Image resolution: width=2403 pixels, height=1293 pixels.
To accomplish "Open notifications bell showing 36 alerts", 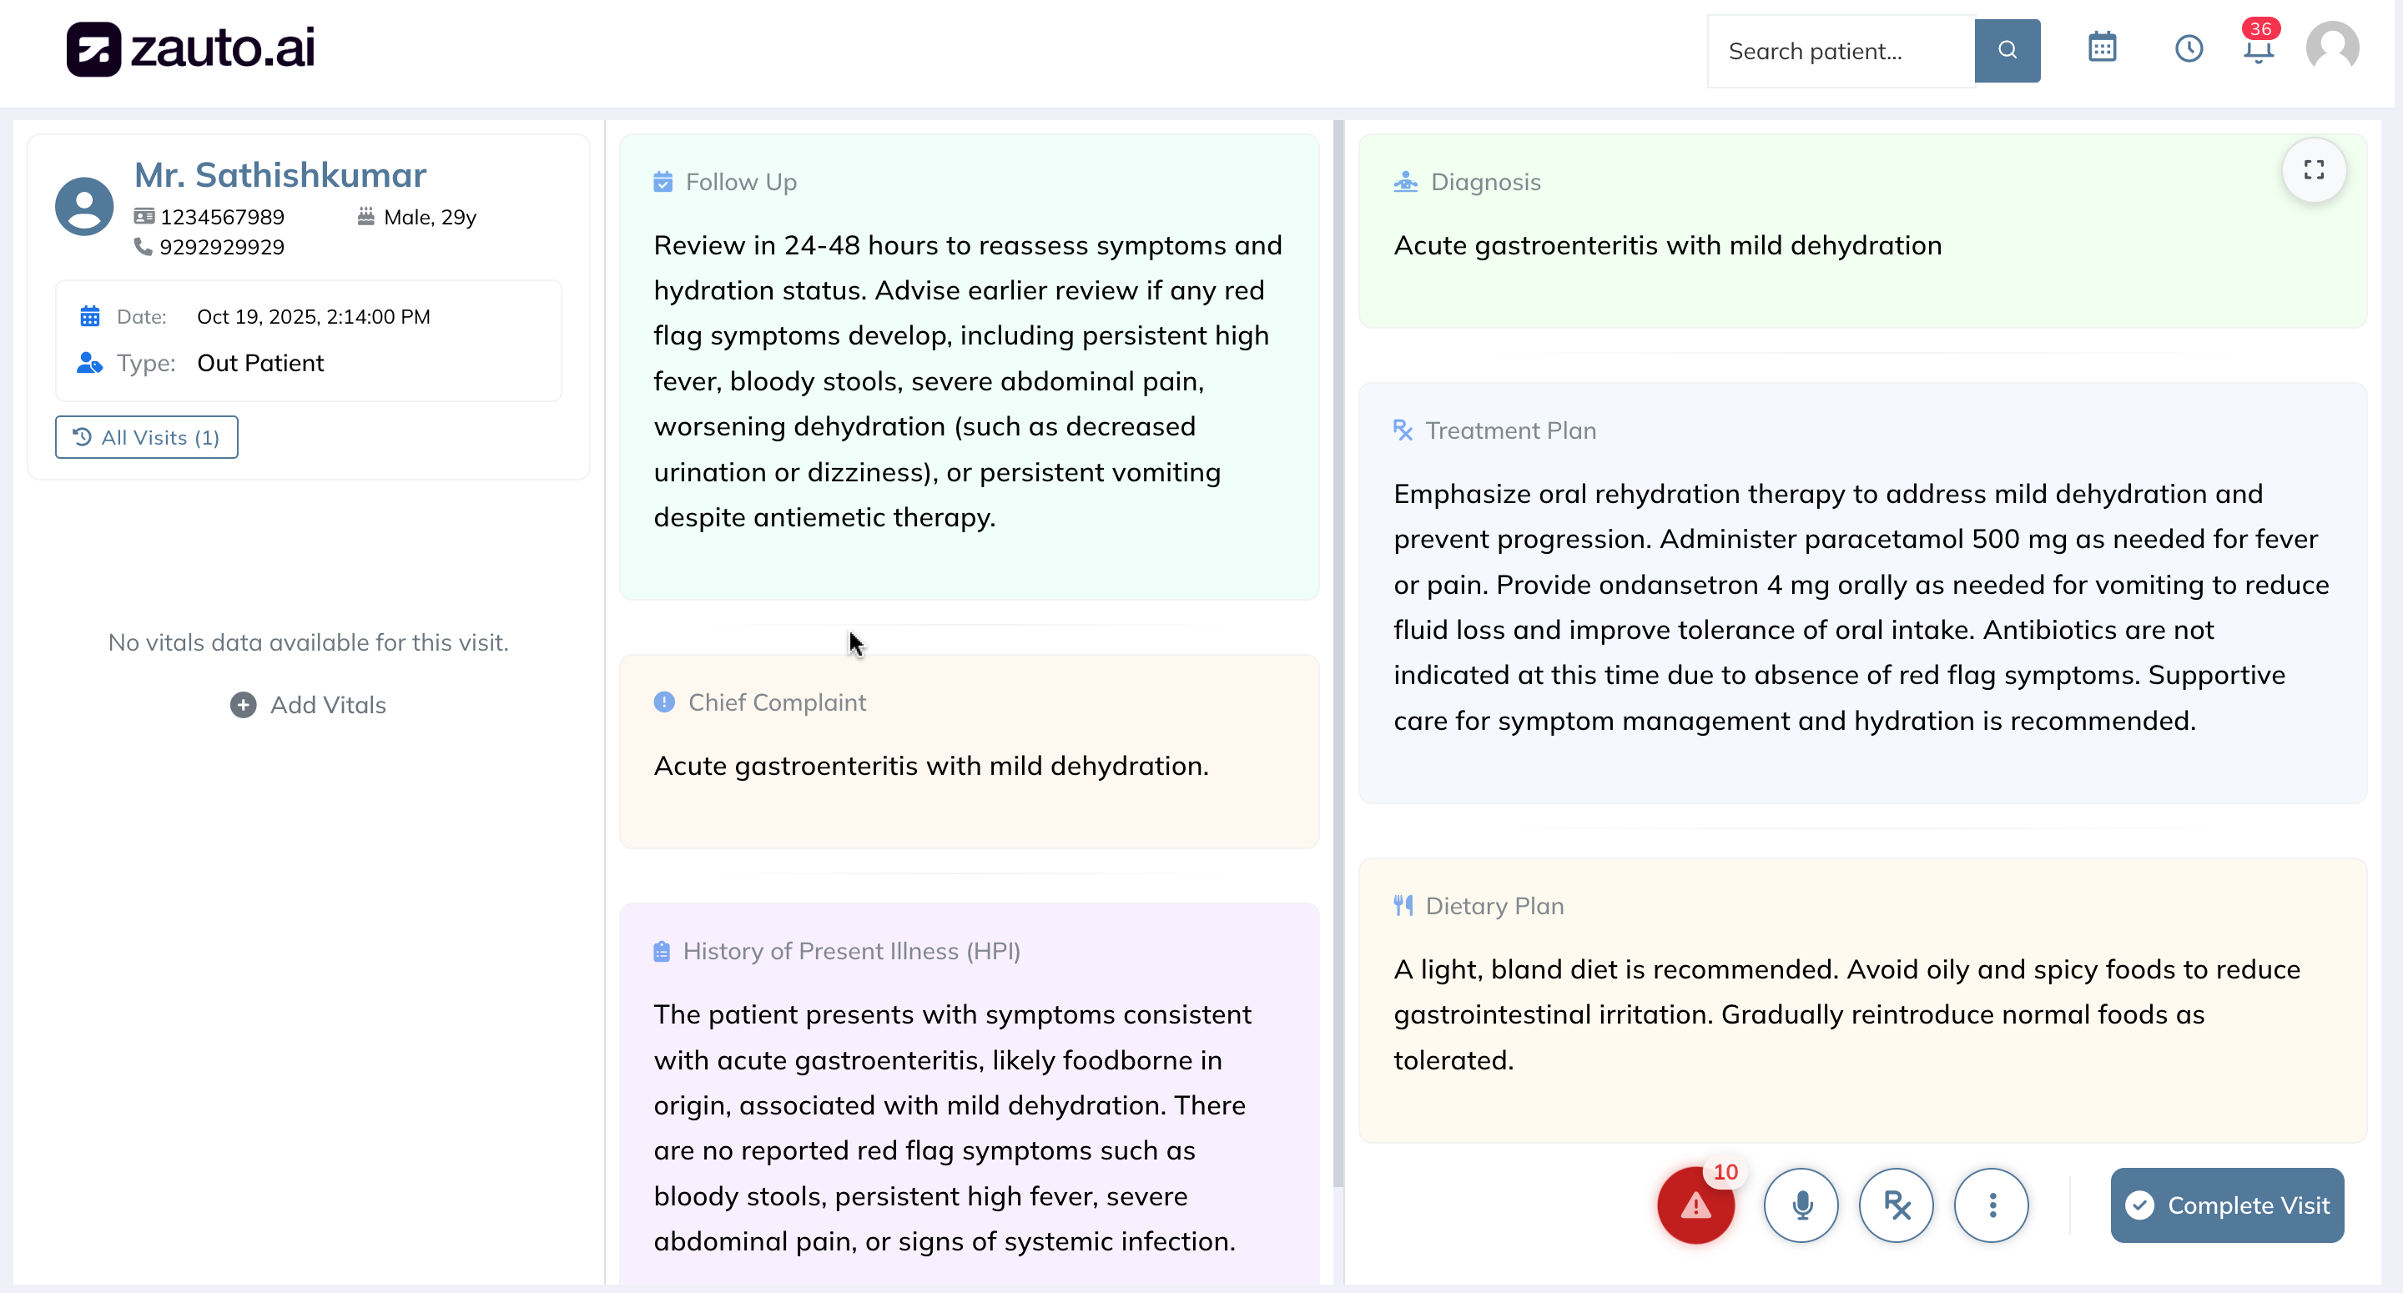I will point(2259,52).
